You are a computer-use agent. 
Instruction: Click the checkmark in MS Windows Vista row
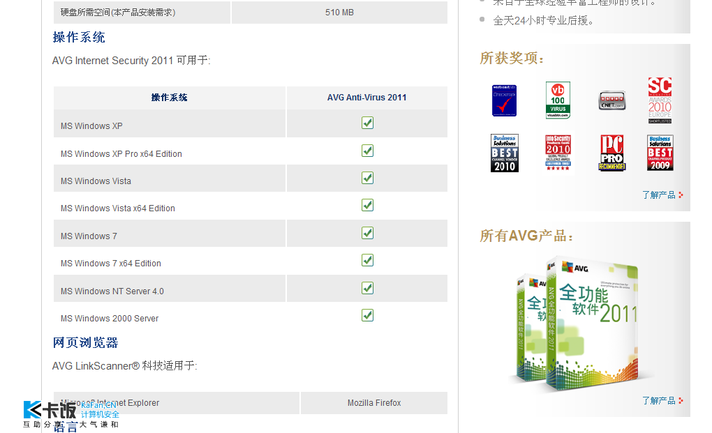click(x=367, y=178)
